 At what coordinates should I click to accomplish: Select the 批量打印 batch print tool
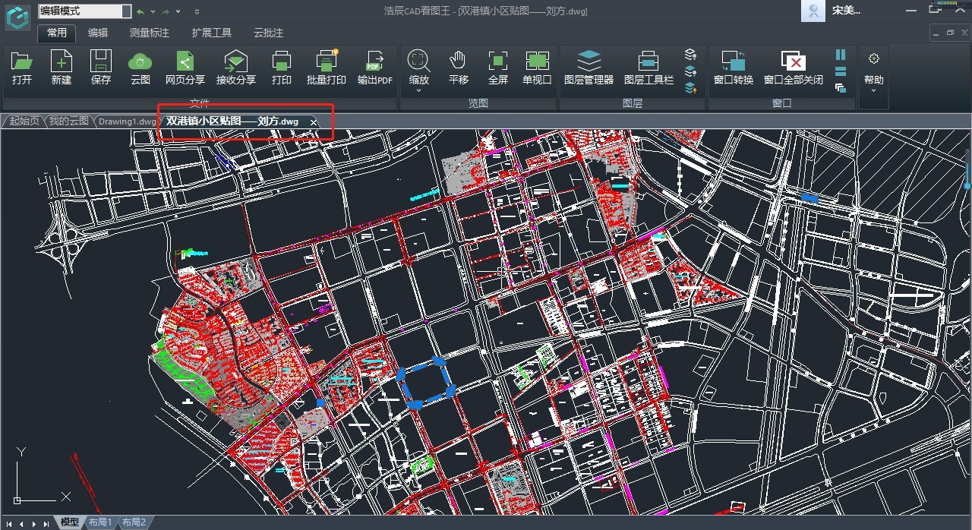pyautogui.click(x=327, y=68)
